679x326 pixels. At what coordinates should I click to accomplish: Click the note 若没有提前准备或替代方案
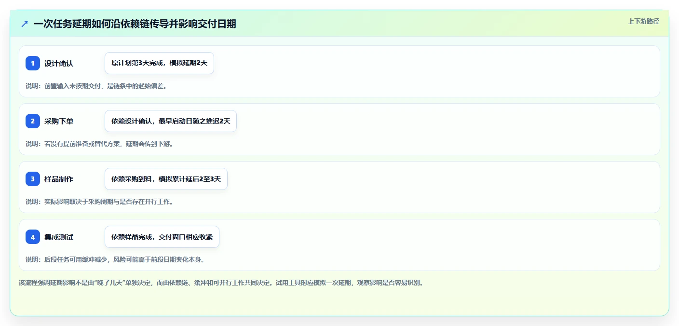[x=99, y=144]
